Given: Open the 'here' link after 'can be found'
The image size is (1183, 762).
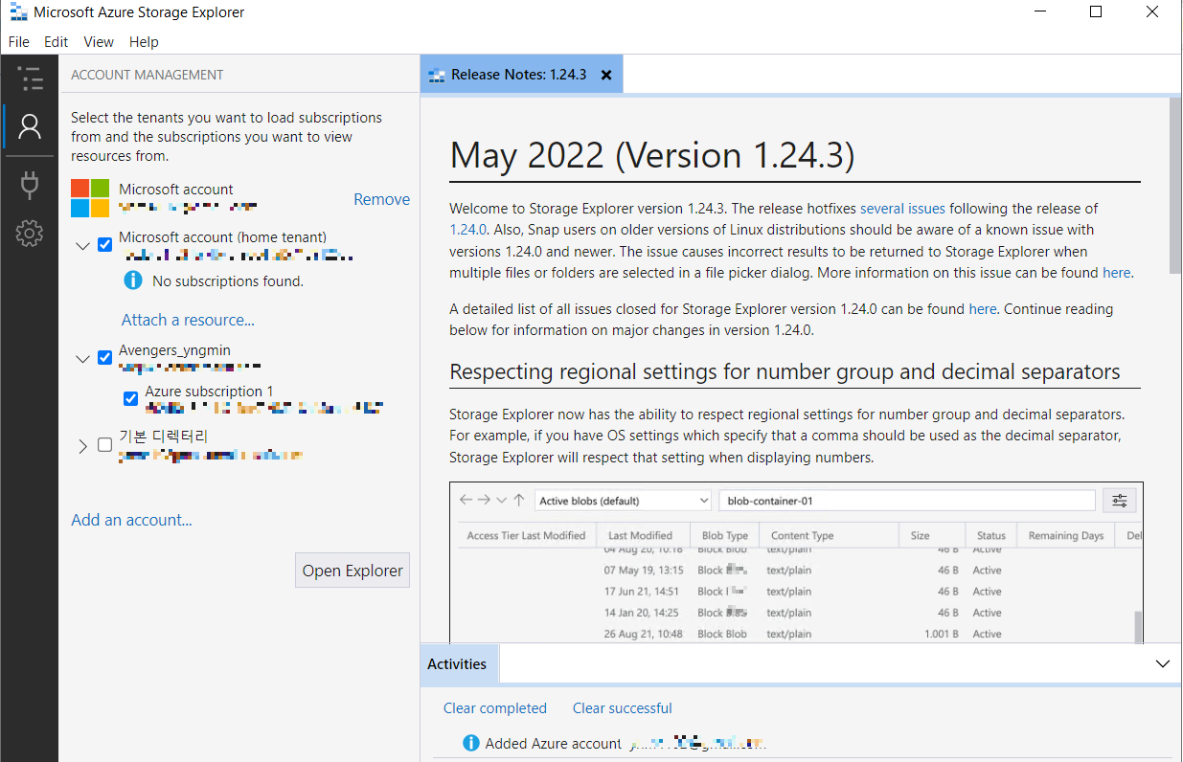Looking at the screenshot, I should pyautogui.click(x=1117, y=273).
